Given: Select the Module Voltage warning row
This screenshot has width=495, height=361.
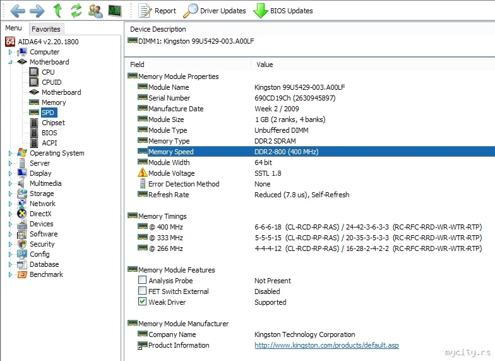Looking at the screenshot, I should (x=316, y=173).
